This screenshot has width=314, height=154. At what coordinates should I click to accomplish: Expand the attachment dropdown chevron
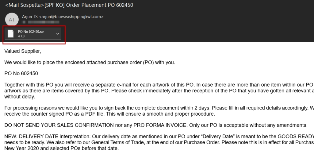point(58,34)
